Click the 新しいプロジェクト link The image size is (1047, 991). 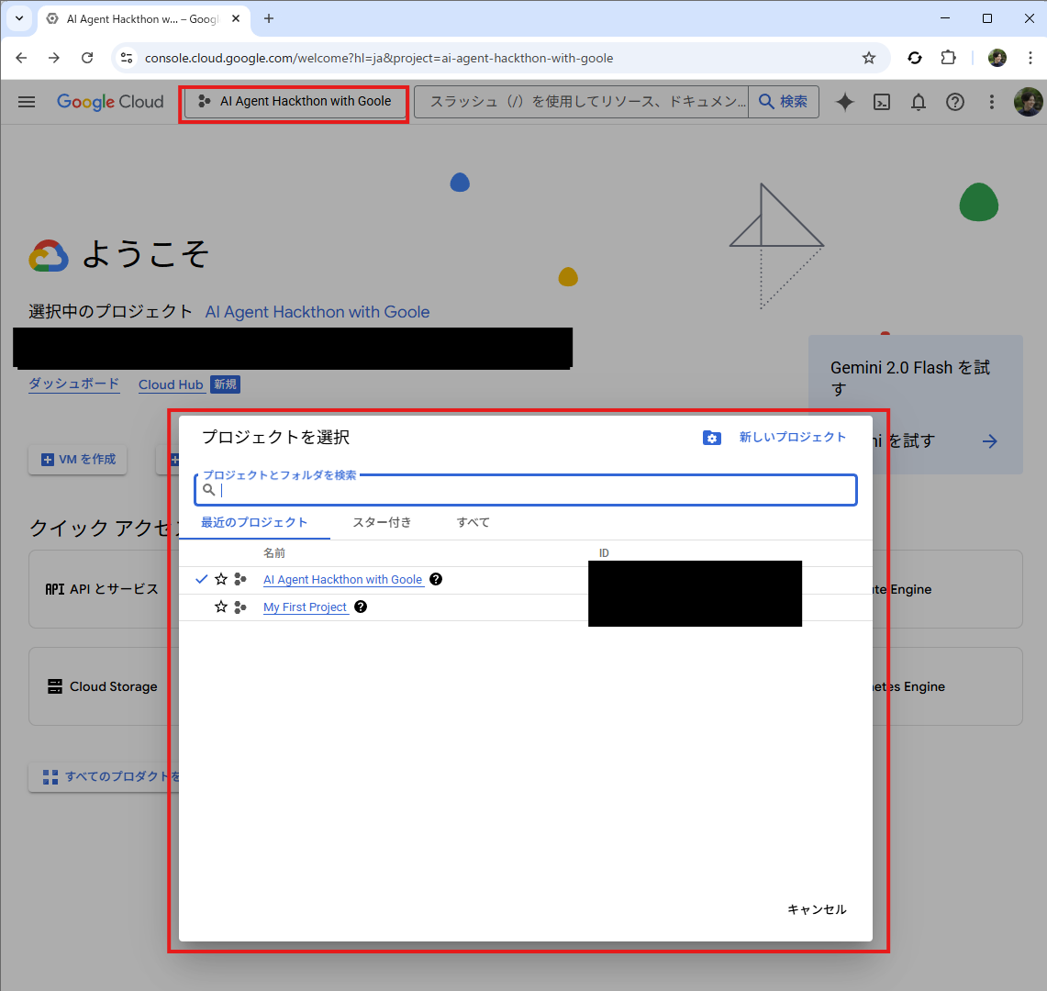point(793,438)
